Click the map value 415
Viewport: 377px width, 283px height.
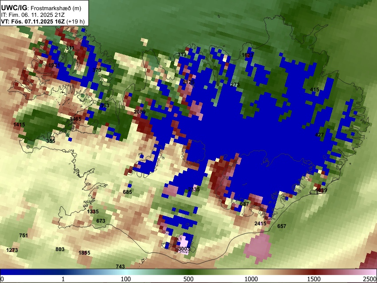tap(314, 90)
